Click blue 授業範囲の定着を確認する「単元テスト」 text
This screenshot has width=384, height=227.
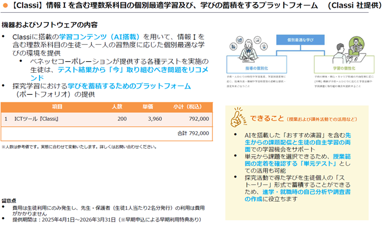click(x=298, y=160)
